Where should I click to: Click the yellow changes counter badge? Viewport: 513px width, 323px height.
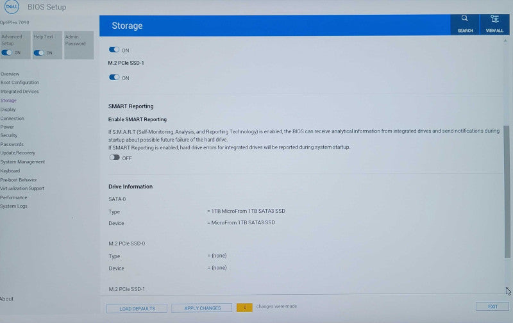[x=245, y=308]
